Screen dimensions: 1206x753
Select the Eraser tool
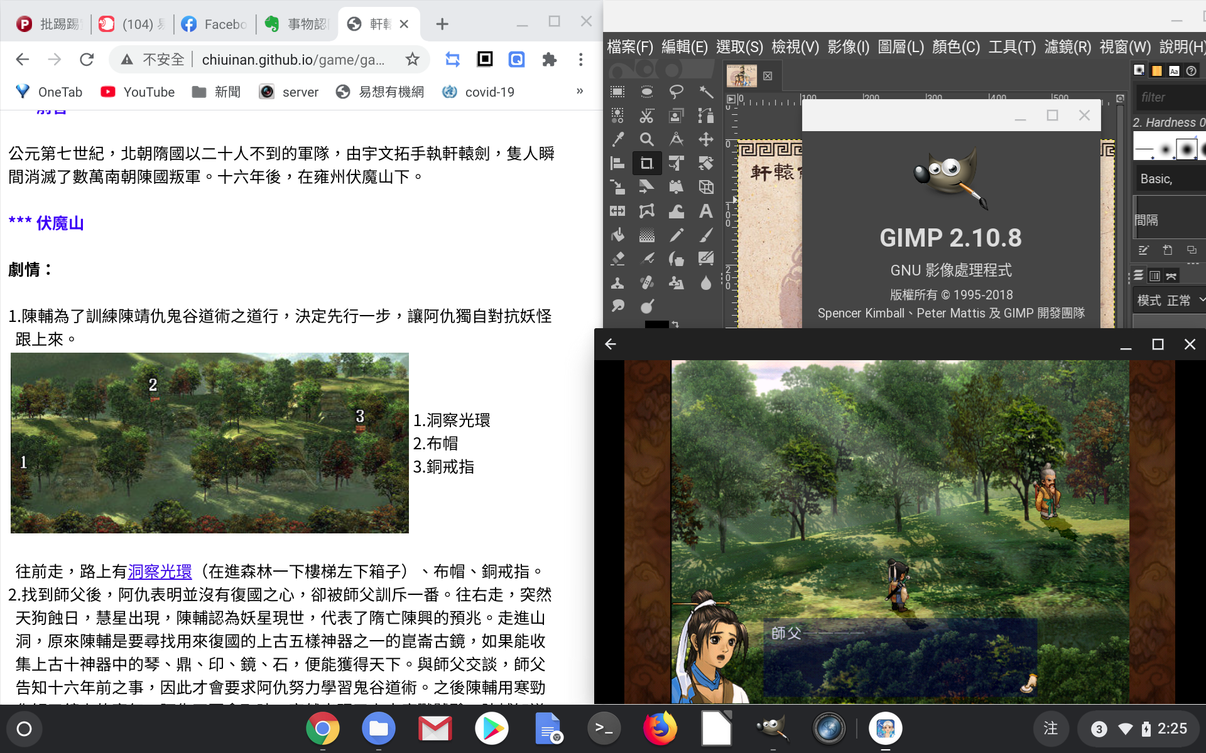(x=617, y=259)
